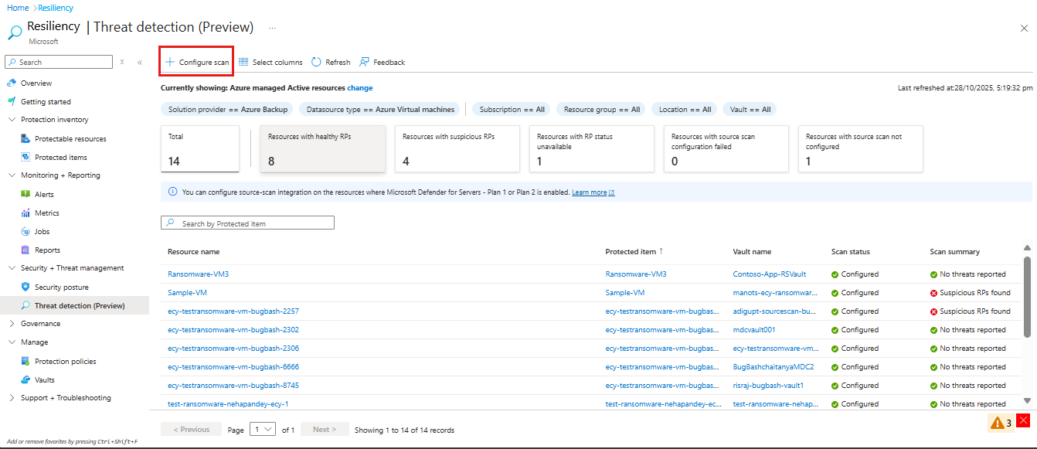Viewport: 1037px width, 449px height.
Task: Click the scrollbar down arrow
Action: pyautogui.click(x=1027, y=400)
